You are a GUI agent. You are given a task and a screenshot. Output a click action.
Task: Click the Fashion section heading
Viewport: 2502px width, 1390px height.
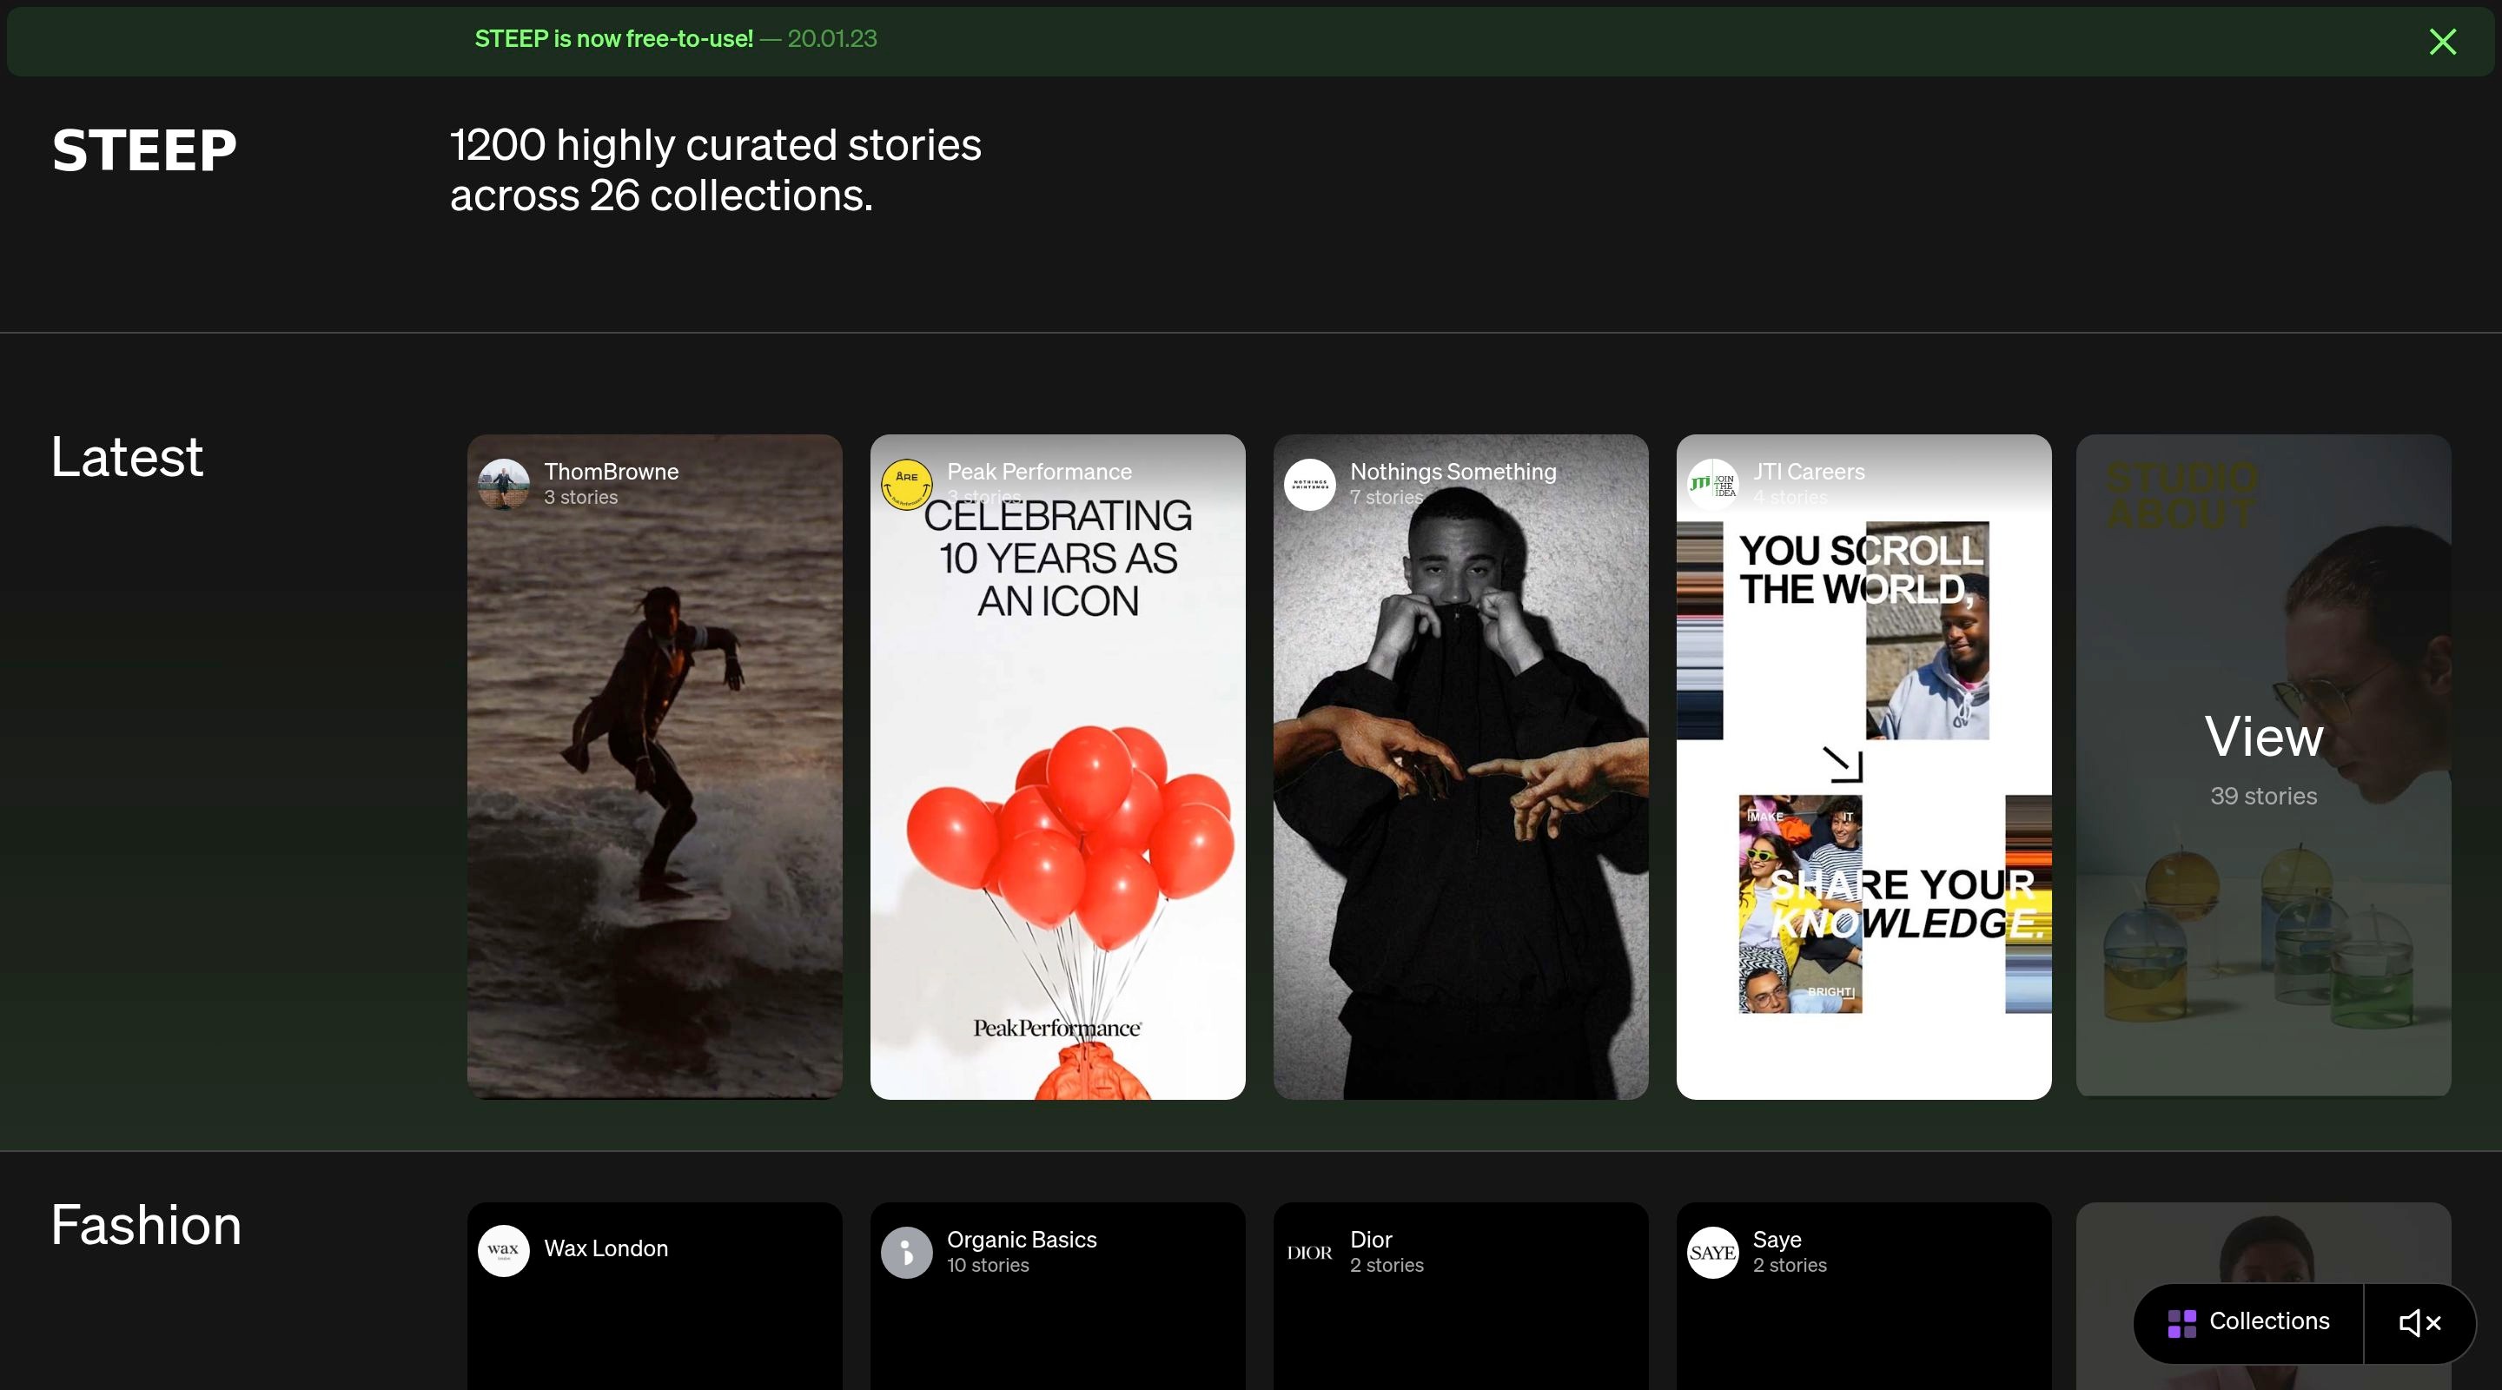(x=146, y=1225)
